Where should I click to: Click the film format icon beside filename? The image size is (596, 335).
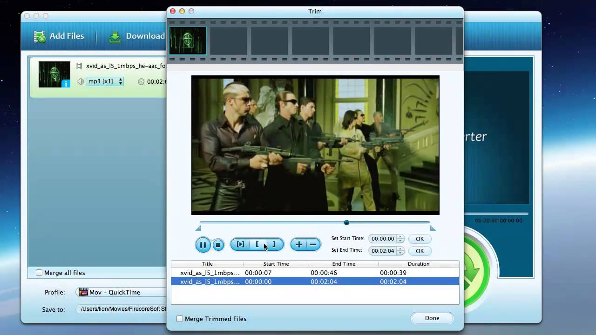point(79,67)
